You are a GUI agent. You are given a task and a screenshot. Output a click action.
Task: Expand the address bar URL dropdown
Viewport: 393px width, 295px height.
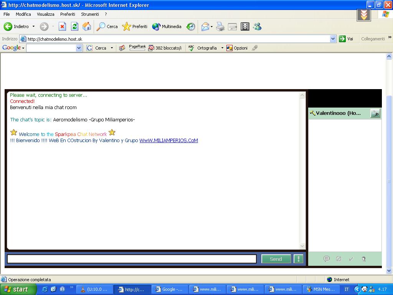(x=333, y=39)
